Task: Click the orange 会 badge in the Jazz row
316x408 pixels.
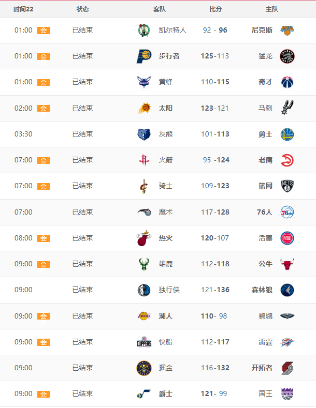Action: tap(44, 394)
